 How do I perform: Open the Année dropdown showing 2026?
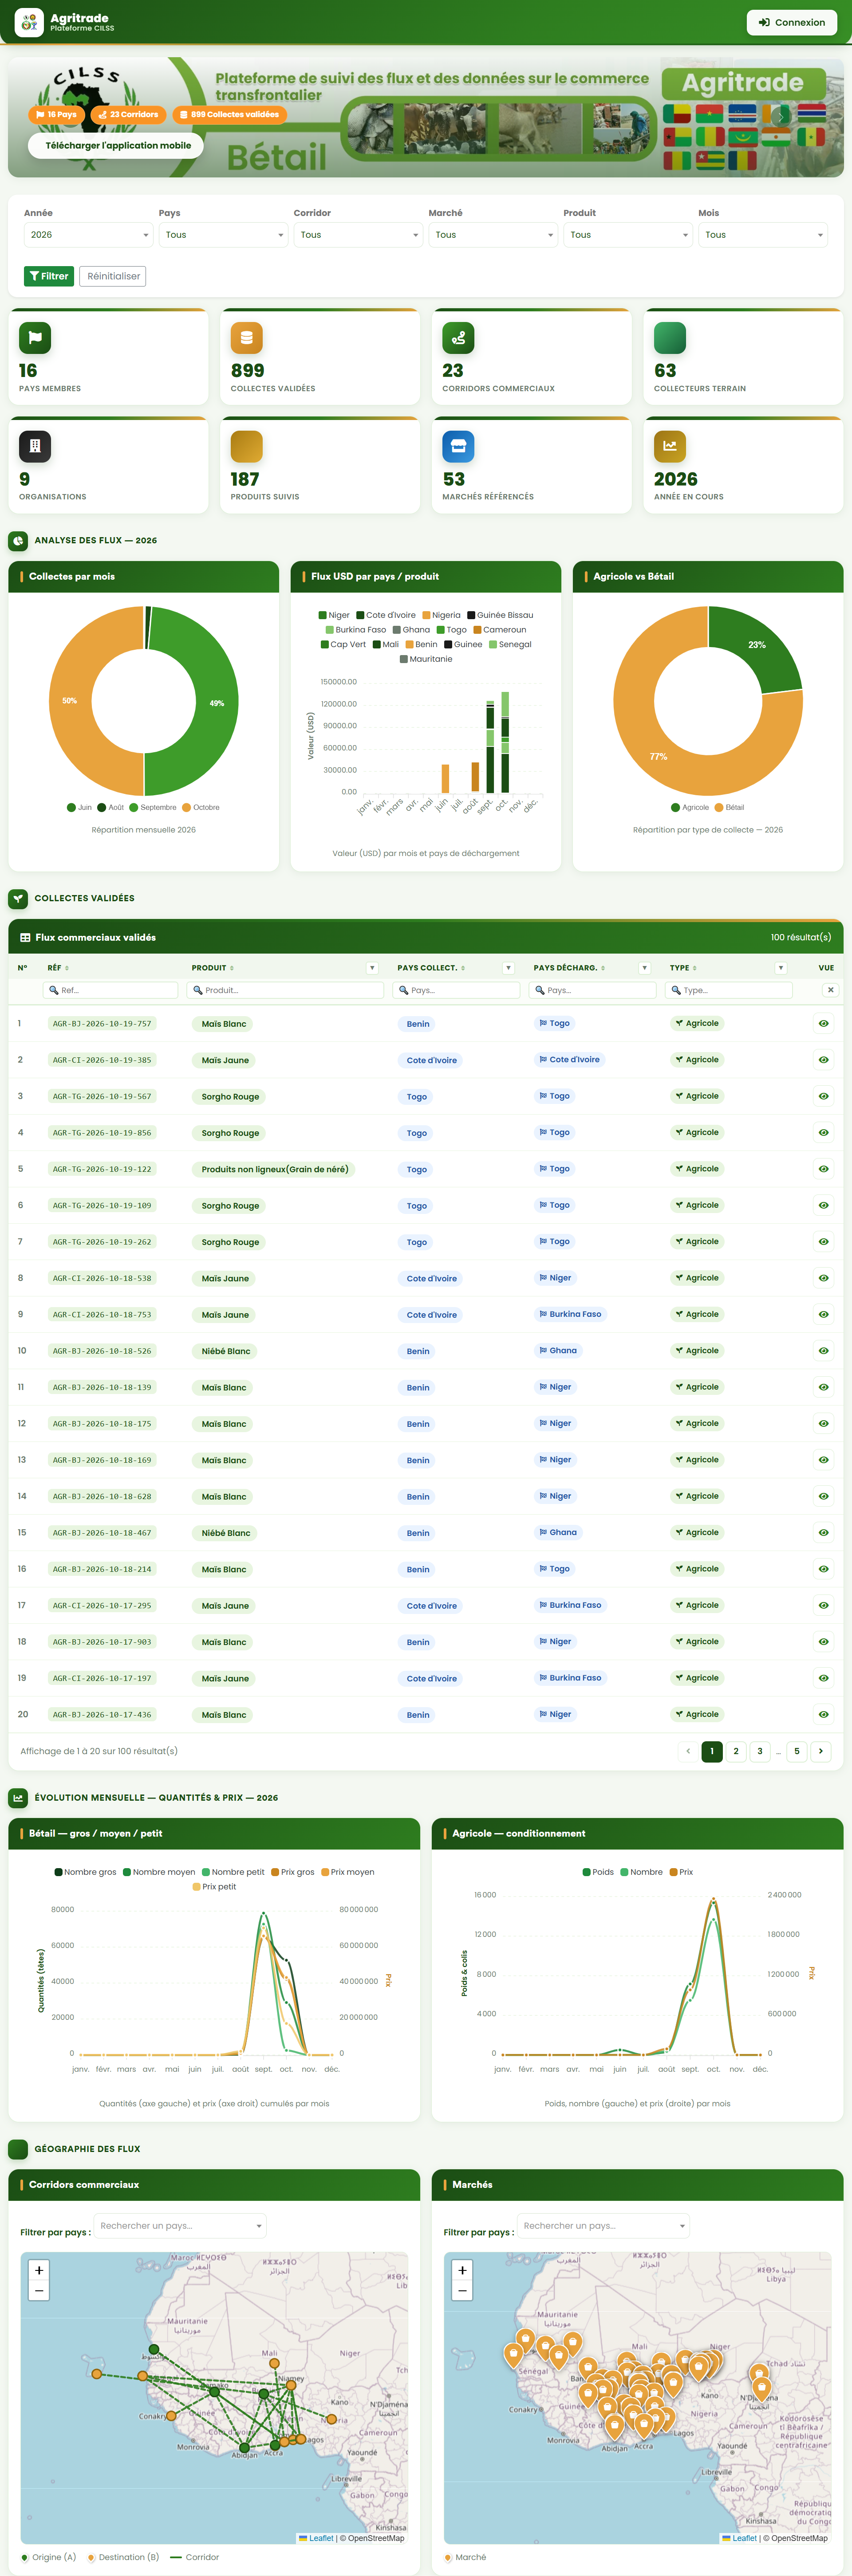click(88, 235)
